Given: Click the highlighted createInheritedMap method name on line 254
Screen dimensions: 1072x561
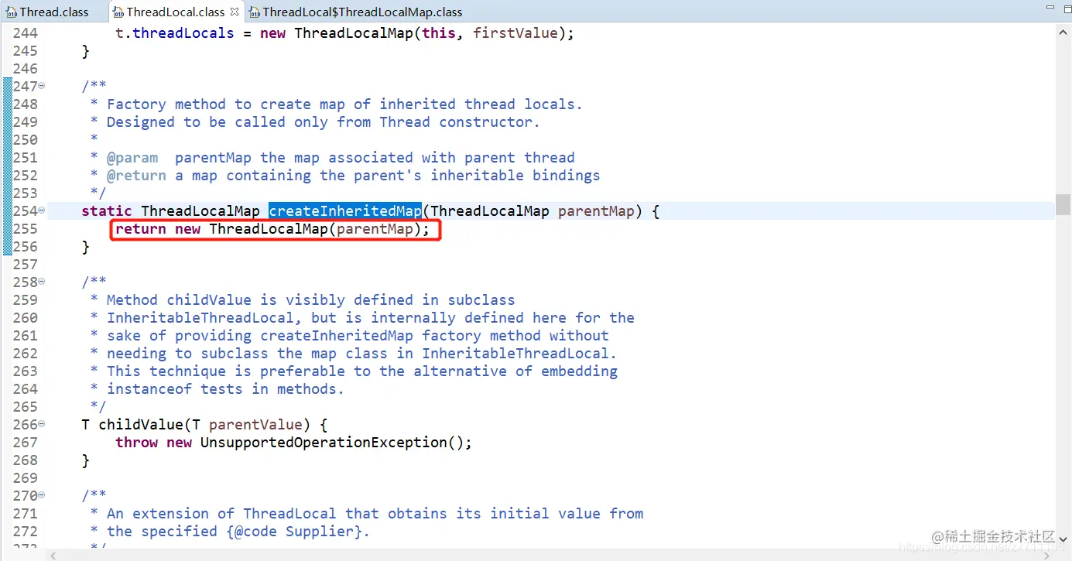Looking at the screenshot, I should click(x=345, y=210).
